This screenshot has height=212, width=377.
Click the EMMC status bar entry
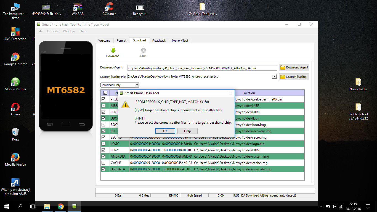[x=174, y=195]
